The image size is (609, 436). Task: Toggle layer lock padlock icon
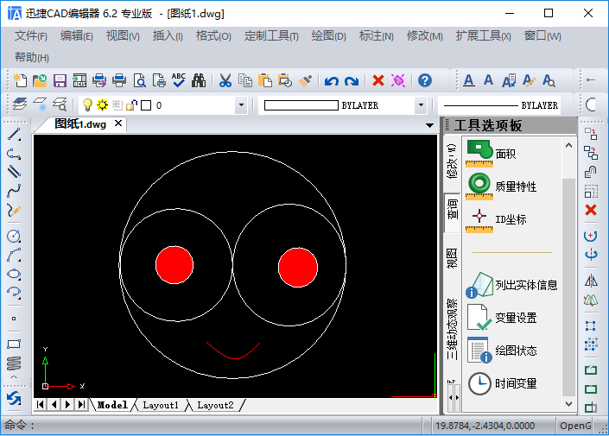tap(131, 104)
